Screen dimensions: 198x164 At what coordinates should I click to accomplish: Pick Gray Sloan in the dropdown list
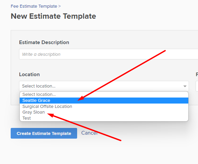tap(104, 112)
